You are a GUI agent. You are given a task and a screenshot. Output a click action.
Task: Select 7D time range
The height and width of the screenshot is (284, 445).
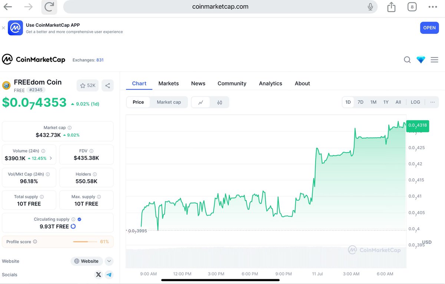coord(360,102)
